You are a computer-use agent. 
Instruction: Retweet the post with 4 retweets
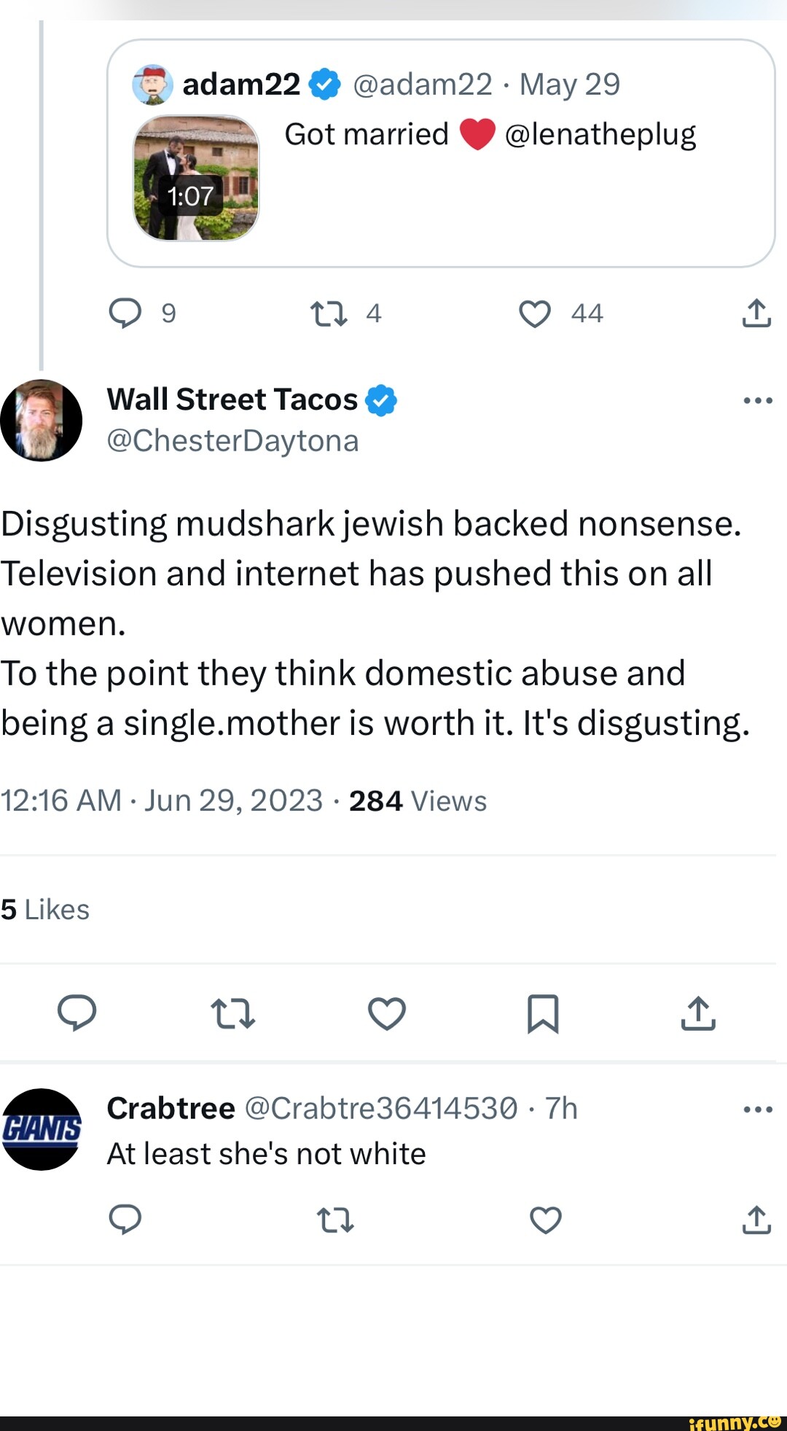pos(329,314)
